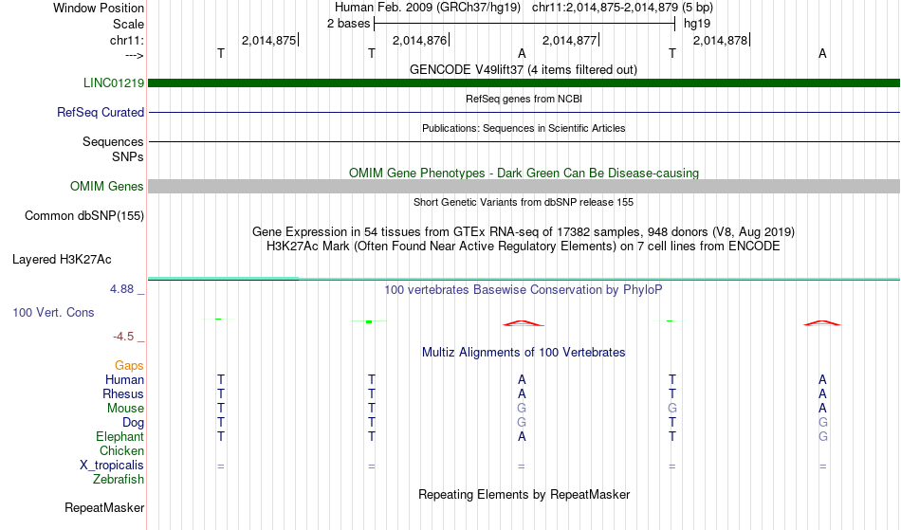Click the G base in Elephant row
Screen dimensions: 901x530
823,437
